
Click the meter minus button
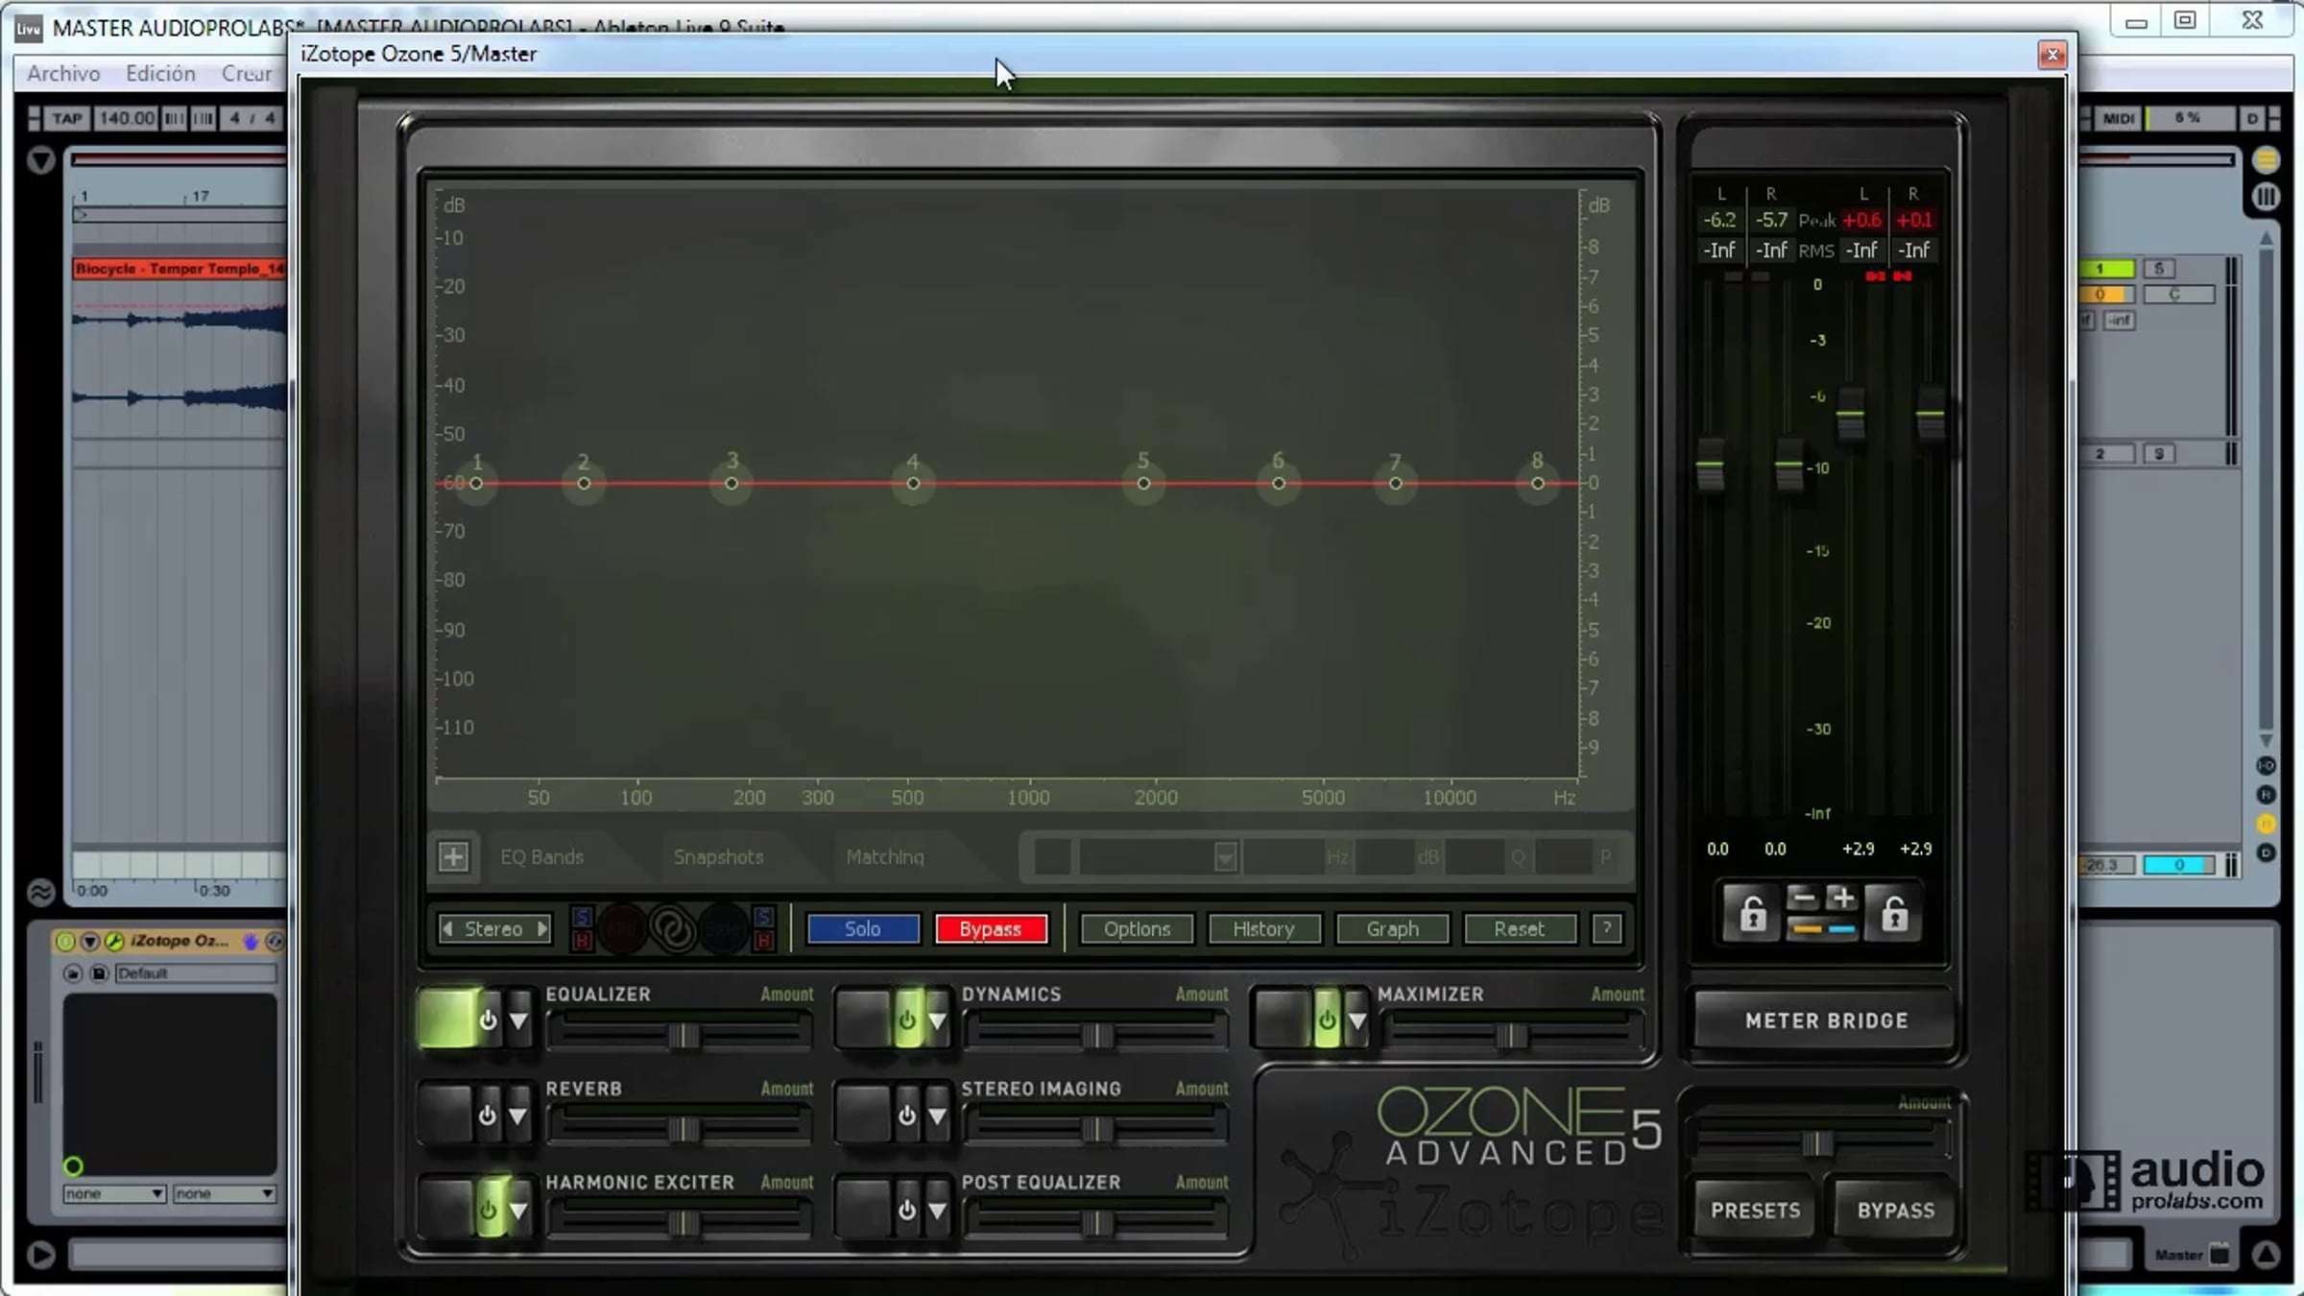pos(1804,900)
